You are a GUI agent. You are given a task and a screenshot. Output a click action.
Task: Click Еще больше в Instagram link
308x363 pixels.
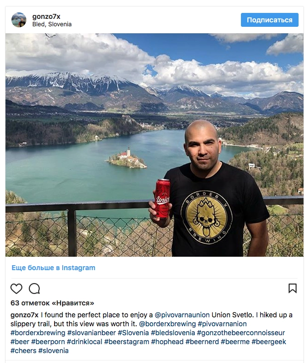tap(53, 268)
